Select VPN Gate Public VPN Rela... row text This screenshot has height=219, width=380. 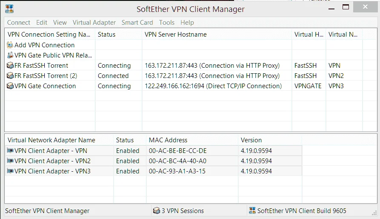click(x=53, y=55)
